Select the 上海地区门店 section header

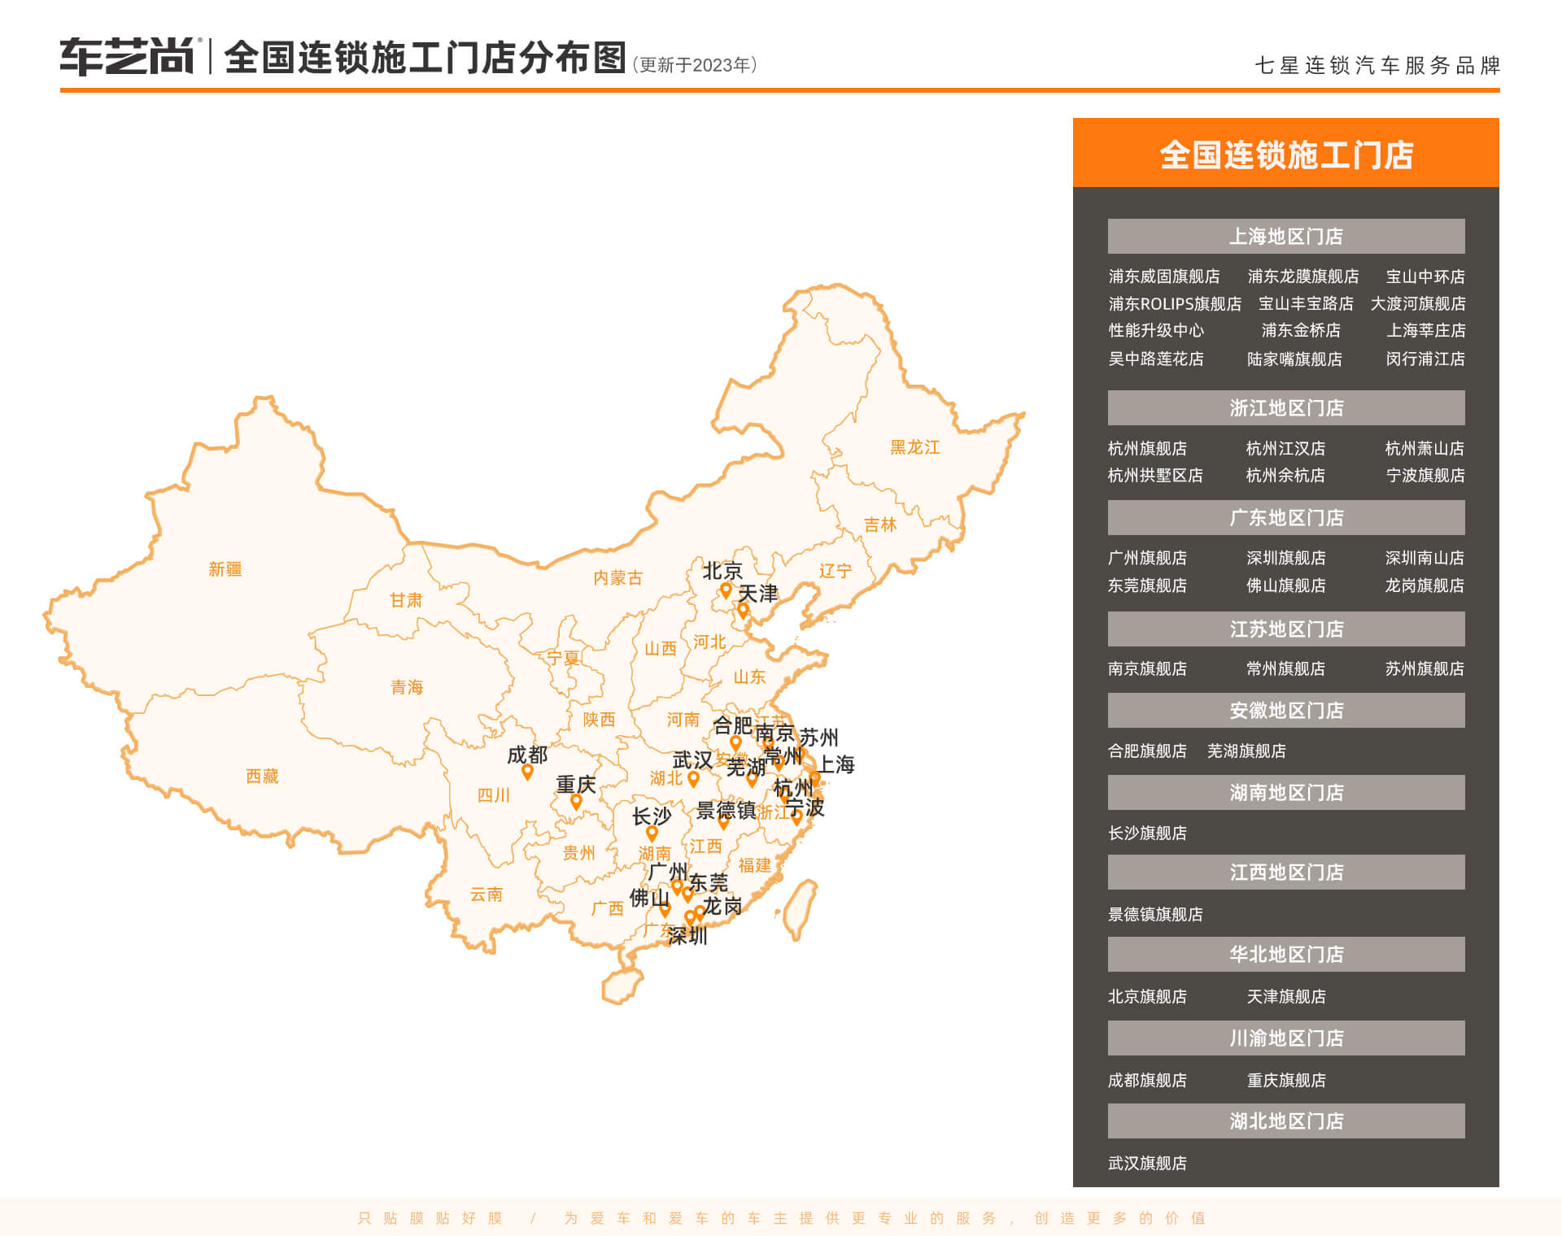click(x=1285, y=236)
